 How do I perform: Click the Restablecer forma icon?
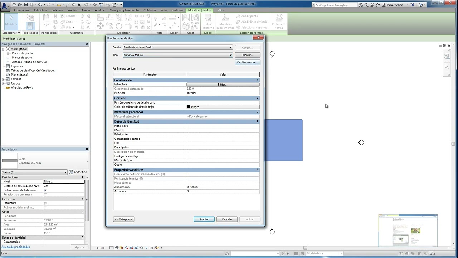[x=279, y=21]
